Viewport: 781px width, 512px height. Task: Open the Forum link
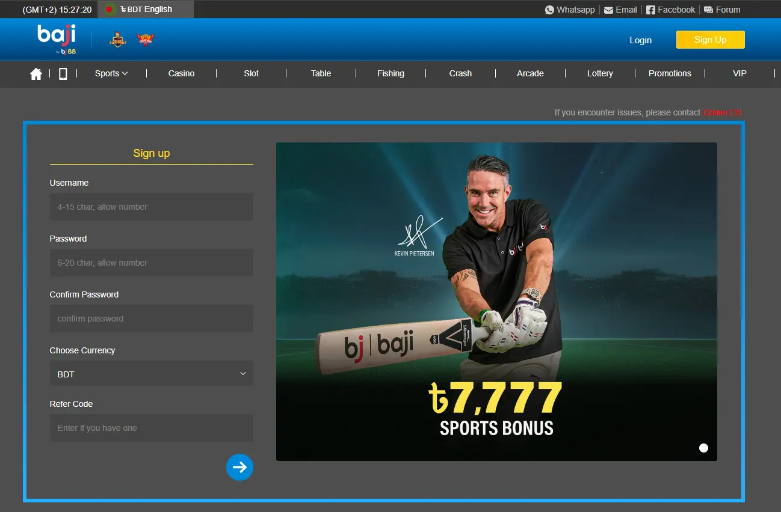pyautogui.click(x=722, y=10)
